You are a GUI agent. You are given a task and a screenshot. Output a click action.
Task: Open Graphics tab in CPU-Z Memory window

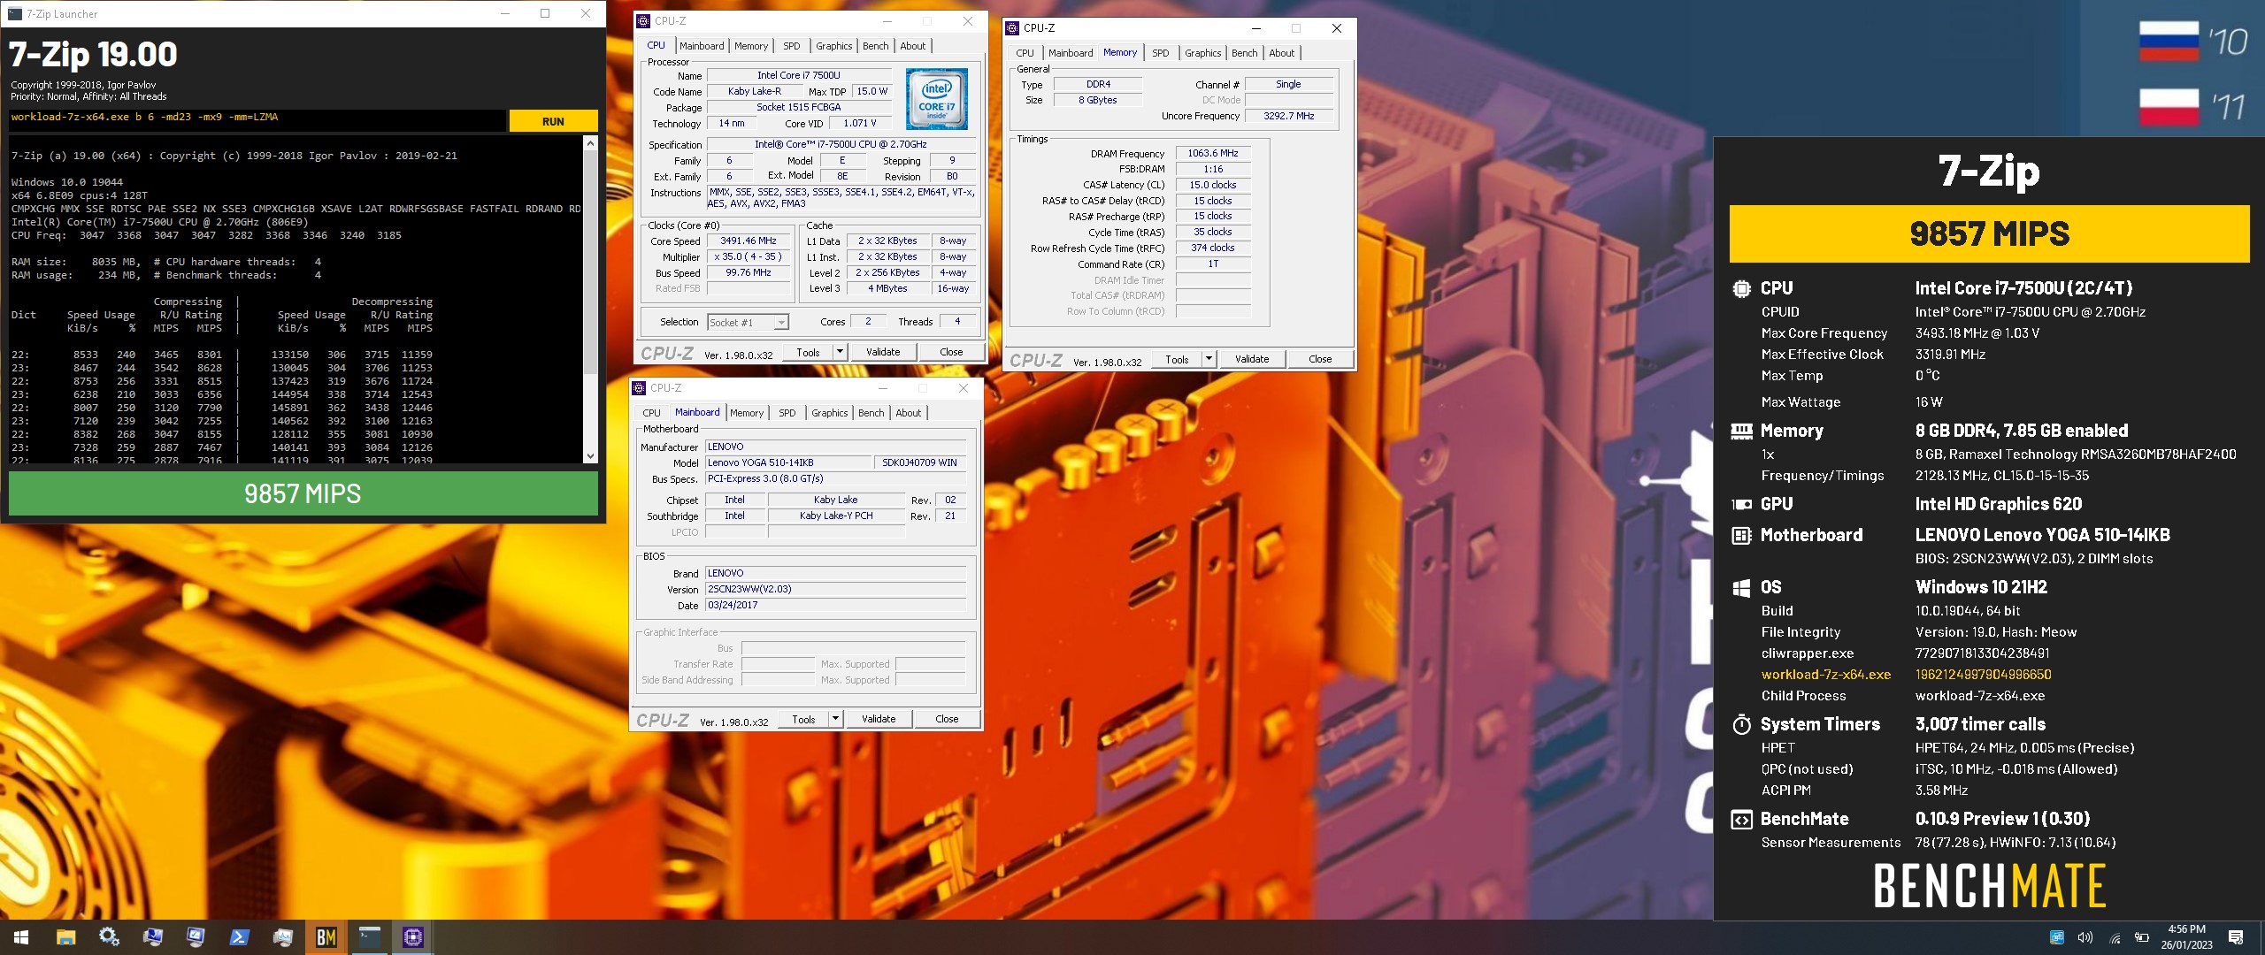(1202, 53)
